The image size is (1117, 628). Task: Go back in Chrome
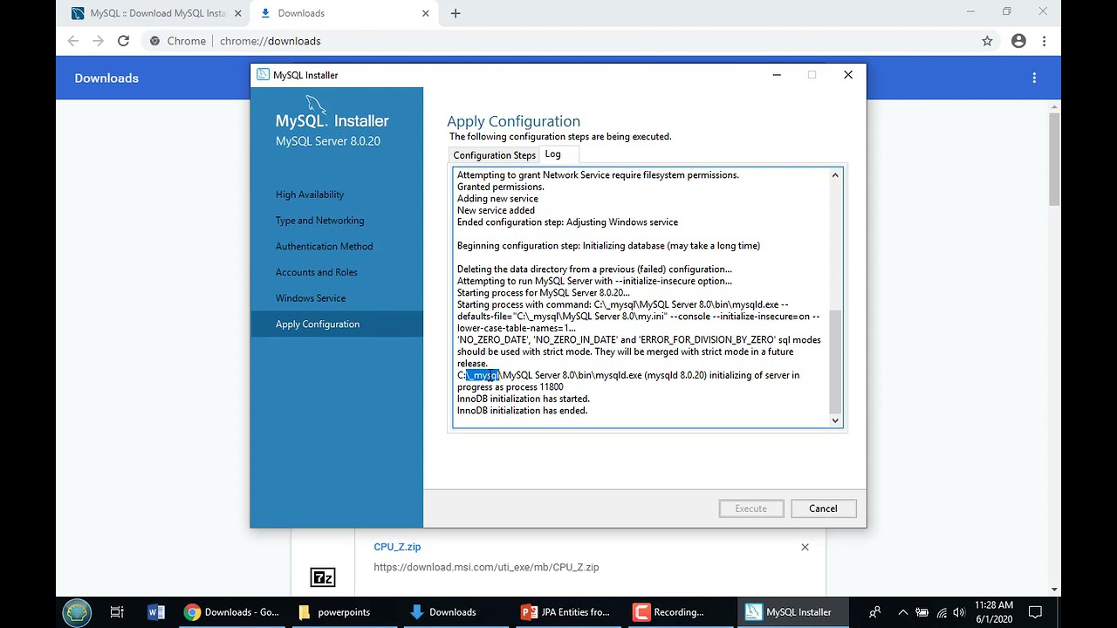coord(73,41)
